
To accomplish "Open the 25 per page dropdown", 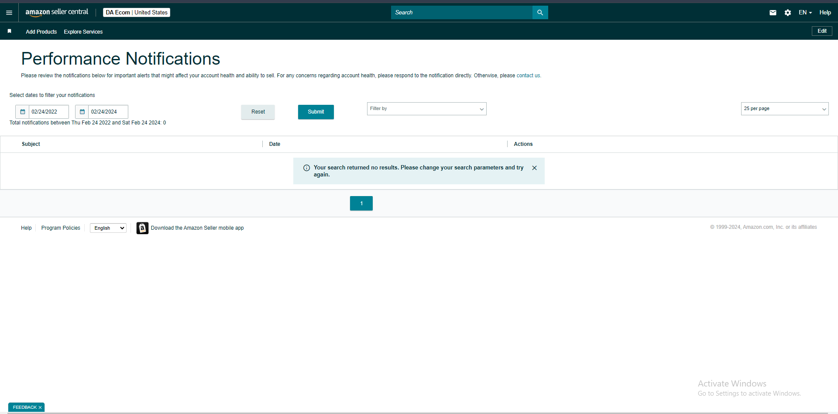I will 785,109.
